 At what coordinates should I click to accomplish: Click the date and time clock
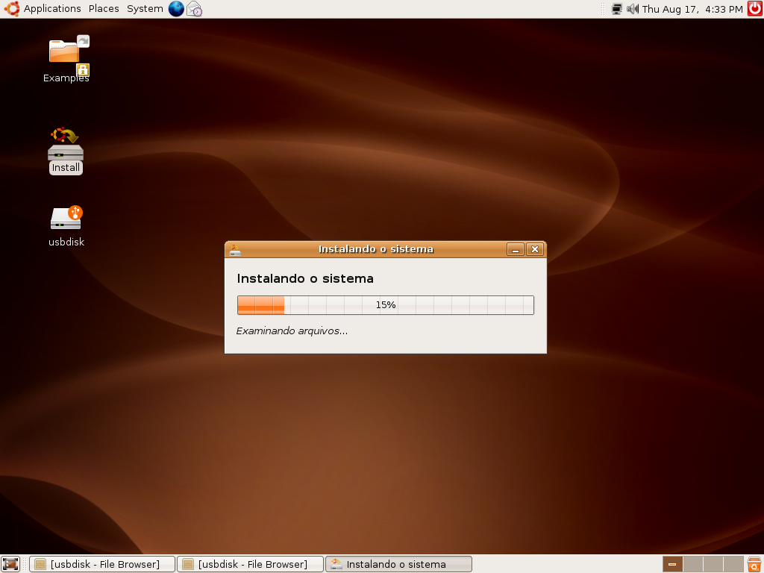coord(692,9)
